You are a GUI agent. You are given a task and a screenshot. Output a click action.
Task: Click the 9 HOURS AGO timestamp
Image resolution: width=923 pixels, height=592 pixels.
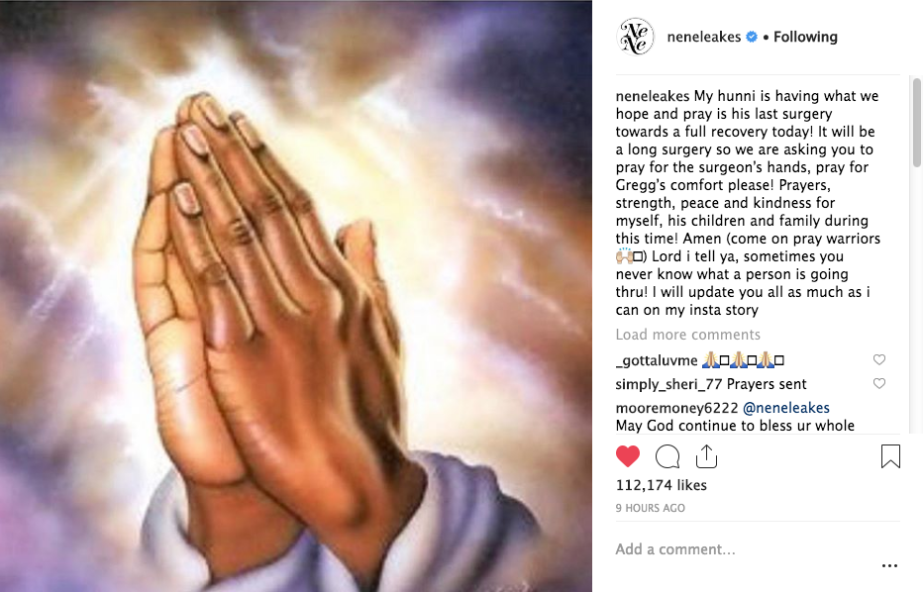coord(650,508)
